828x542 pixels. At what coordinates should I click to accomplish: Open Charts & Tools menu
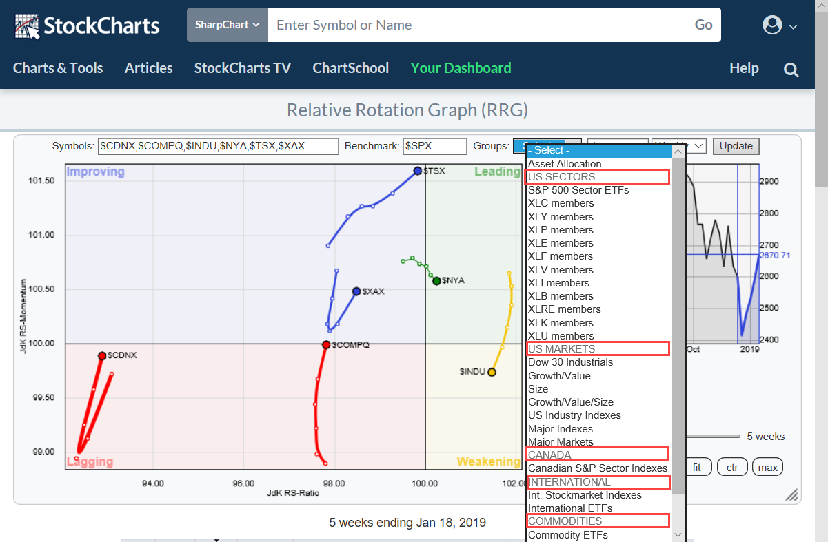click(x=58, y=68)
